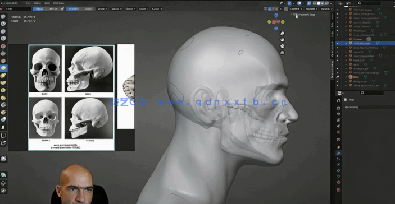Open the View Layer properties tab icon
The image size is (395, 204).
[339, 120]
